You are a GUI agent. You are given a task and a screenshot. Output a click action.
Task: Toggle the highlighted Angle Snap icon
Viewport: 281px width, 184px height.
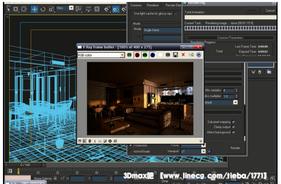click(116, 9)
